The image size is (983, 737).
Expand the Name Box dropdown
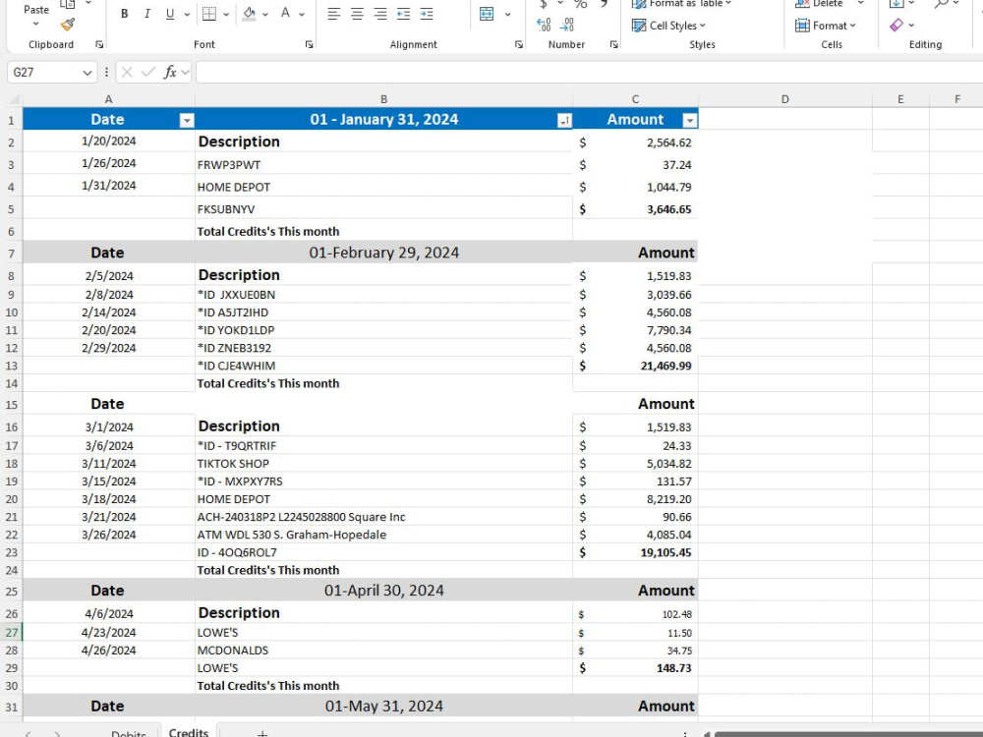(87, 72)
